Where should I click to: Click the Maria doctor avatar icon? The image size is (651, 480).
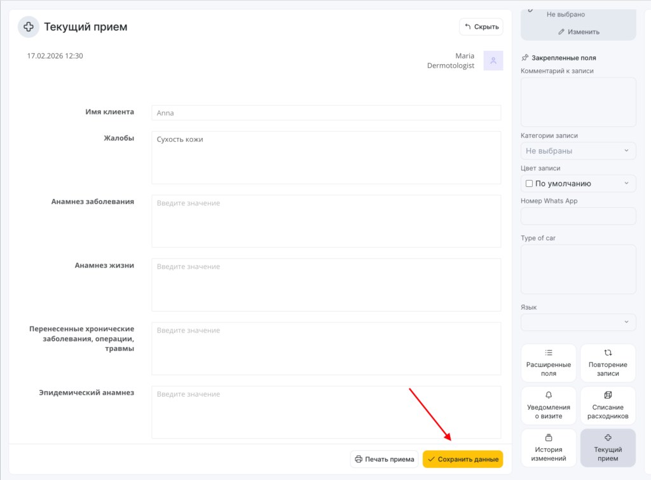click(493, 60)
